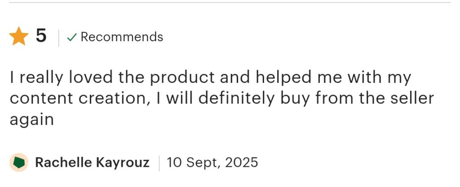Click the Recommends label
The width and height of the screenshot is (460, 187).
click(x=122, y=37)
